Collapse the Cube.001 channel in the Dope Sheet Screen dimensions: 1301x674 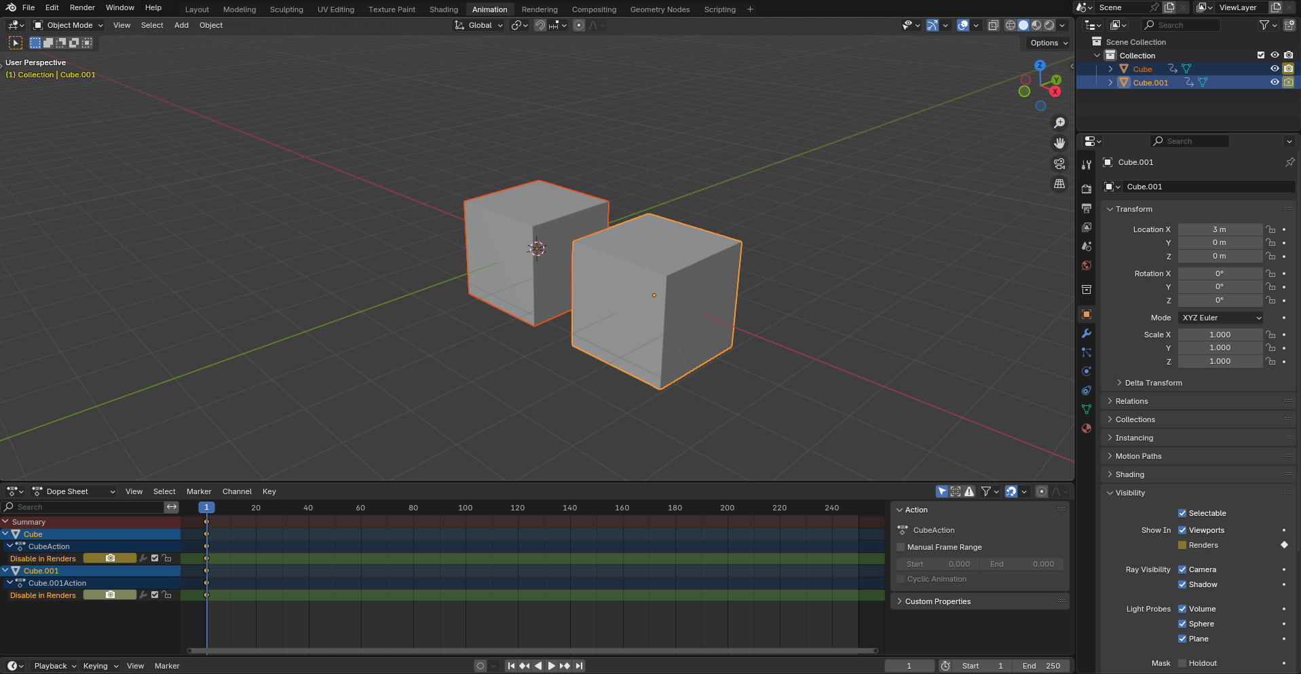(x=6, y=571)
